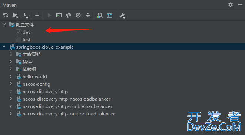Select the nacos-discovery-http row label
This screenshot has height=135, width=245.
[x=45, y=92]
